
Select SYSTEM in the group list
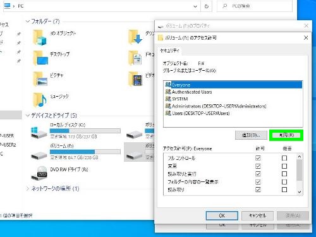(233, 99)
